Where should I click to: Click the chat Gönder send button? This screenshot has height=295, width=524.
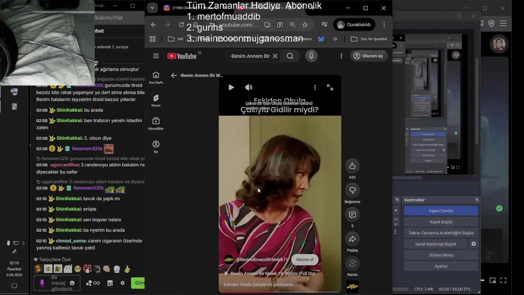(138, 283)
